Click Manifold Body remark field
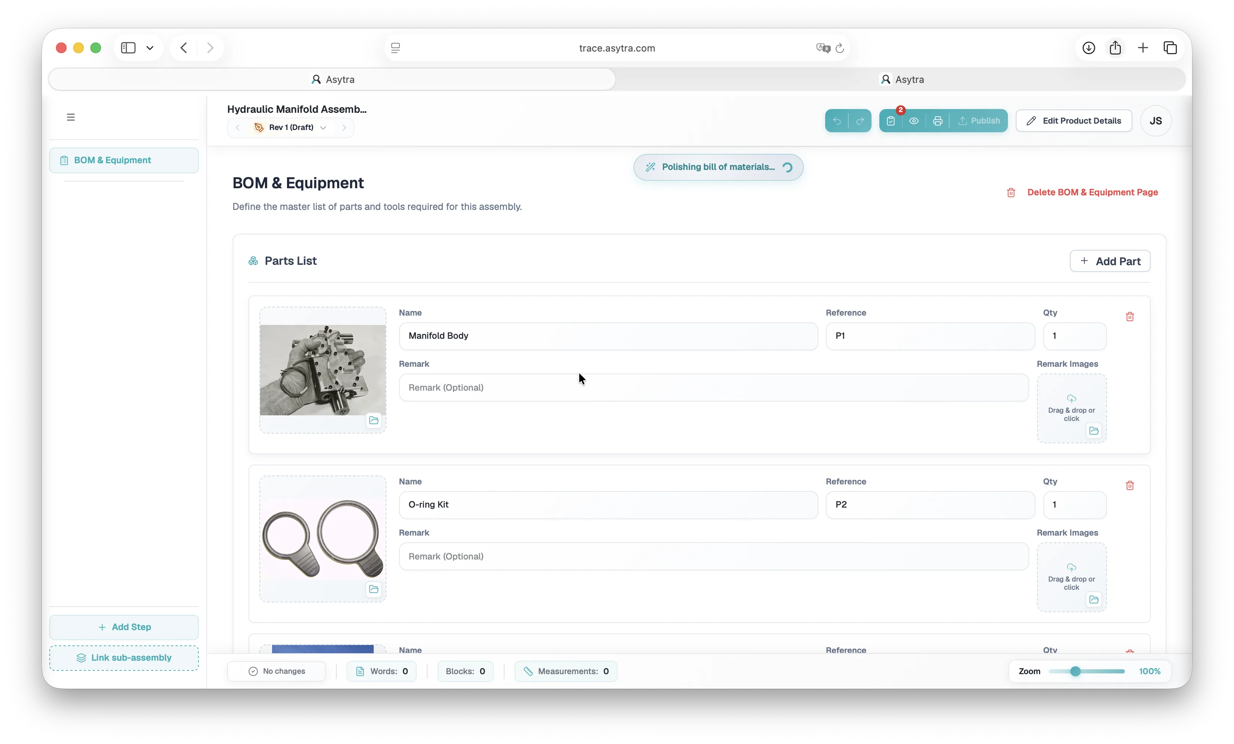Screen dimensions: 1234x744 pyautogui.click(x=714, y=388)
